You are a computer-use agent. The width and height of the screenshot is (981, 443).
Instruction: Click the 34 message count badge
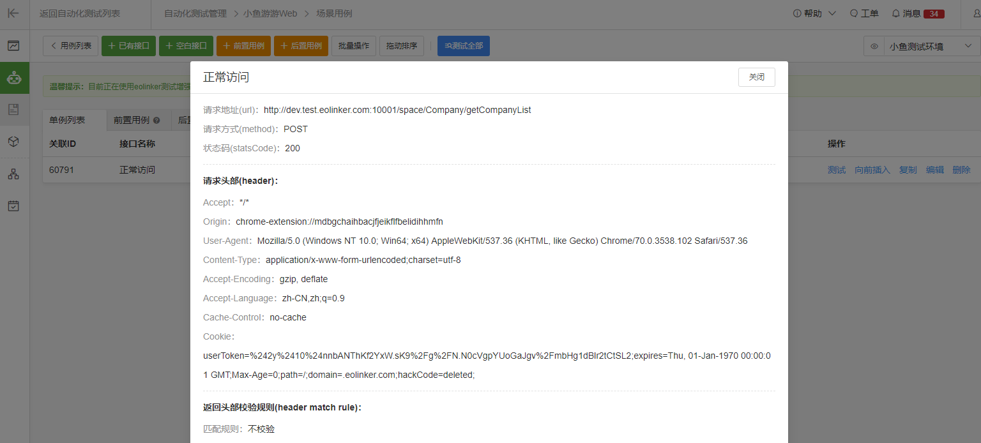(934, 14)
